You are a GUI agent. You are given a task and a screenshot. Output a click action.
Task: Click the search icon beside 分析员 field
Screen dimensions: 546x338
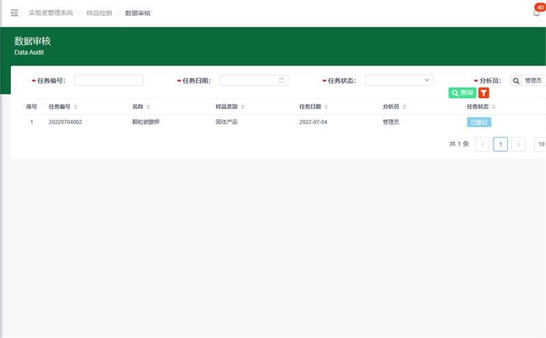(x=515, y=80)
